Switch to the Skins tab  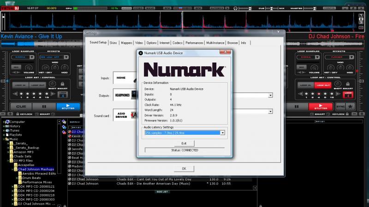[113, 43]
